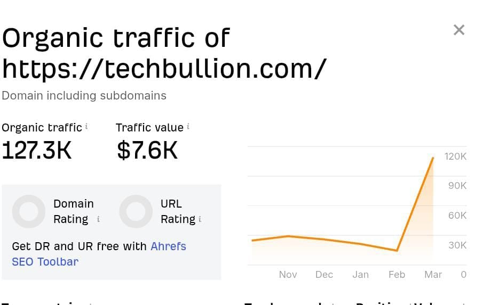Viewport: 483px width, 305px height.
Task: Click the chart peak at March
Action: [x=433, y=158]
